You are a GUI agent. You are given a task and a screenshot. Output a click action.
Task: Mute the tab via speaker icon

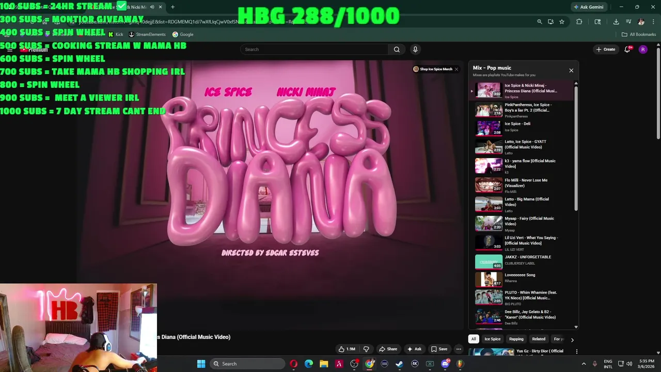coord(152,7)
